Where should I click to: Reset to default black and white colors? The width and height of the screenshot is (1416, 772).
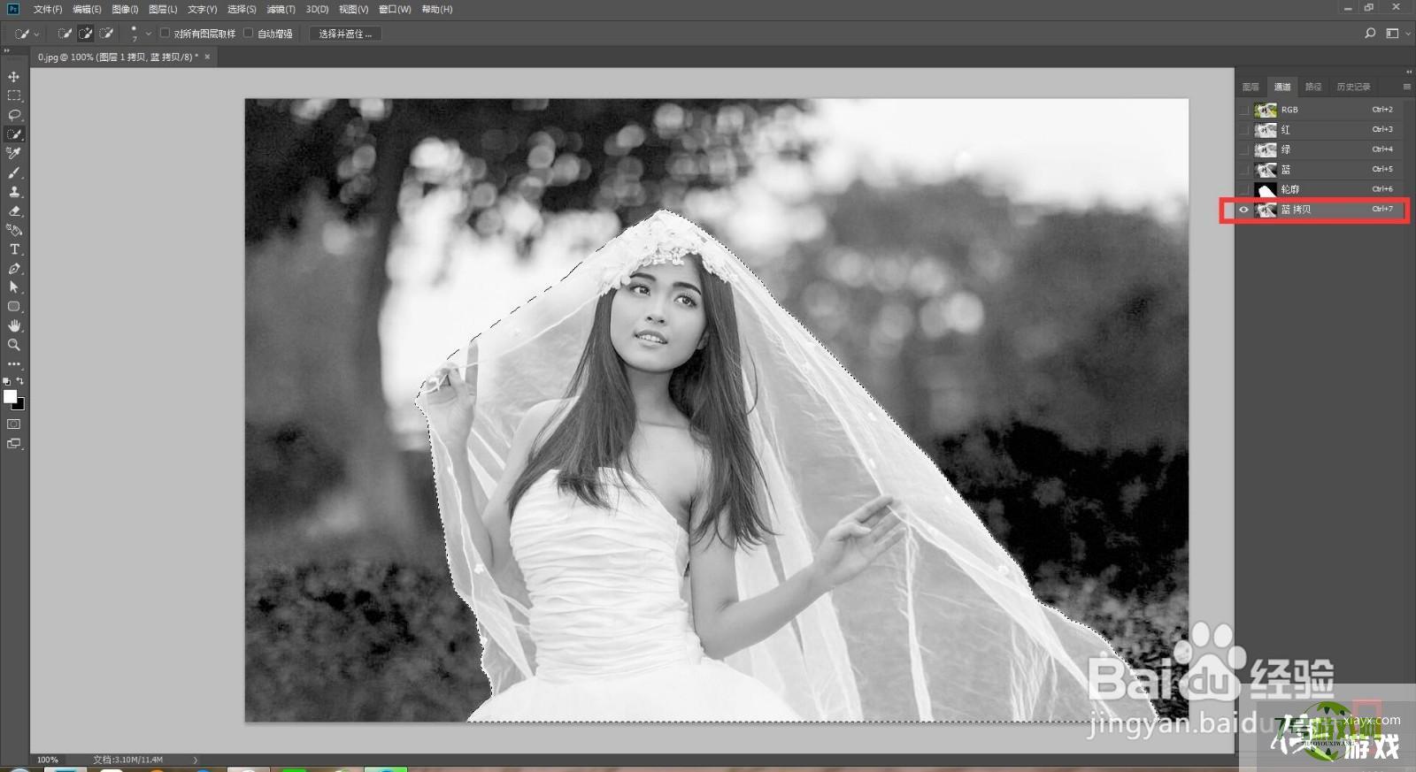7,381
